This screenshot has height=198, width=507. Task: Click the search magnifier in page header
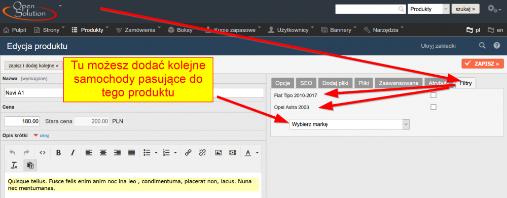pyautogui.click(x=482, y=46)
